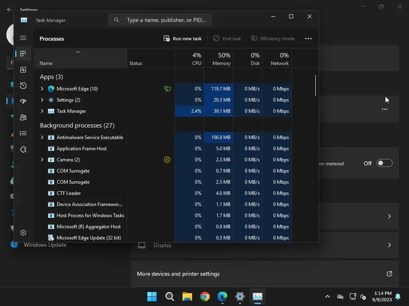The width and height of the screenshot is (409, 306).
Task: Expand the Camera (2) process group
Action: pyautogui.click(x=42, y=159)
